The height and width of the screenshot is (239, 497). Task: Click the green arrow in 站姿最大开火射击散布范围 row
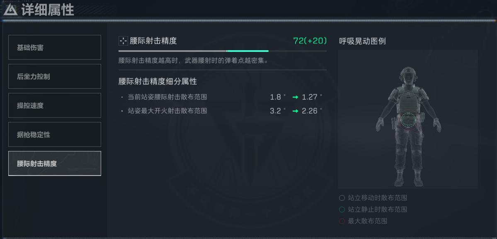pyautogui.click(x=295, y=111)
